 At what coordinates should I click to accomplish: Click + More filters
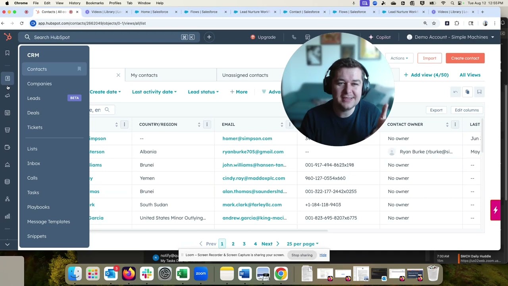tap(239, 92)
